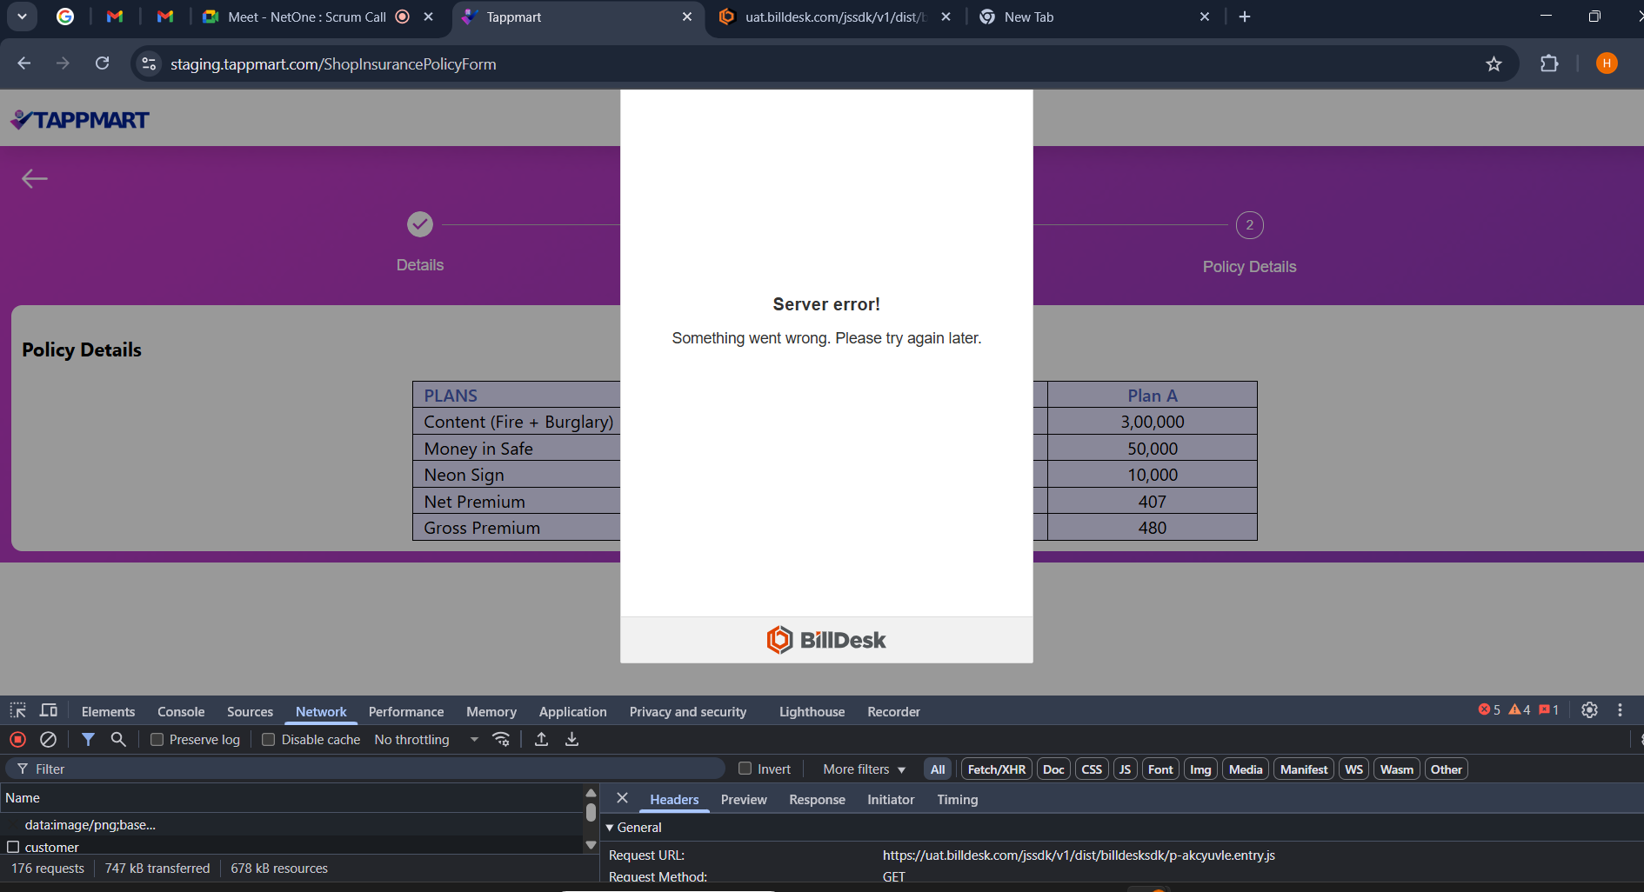The width and height of the screenshot is (1644, 892).
Task: Open the DevTools network search icon
Action: pos(118,739)
